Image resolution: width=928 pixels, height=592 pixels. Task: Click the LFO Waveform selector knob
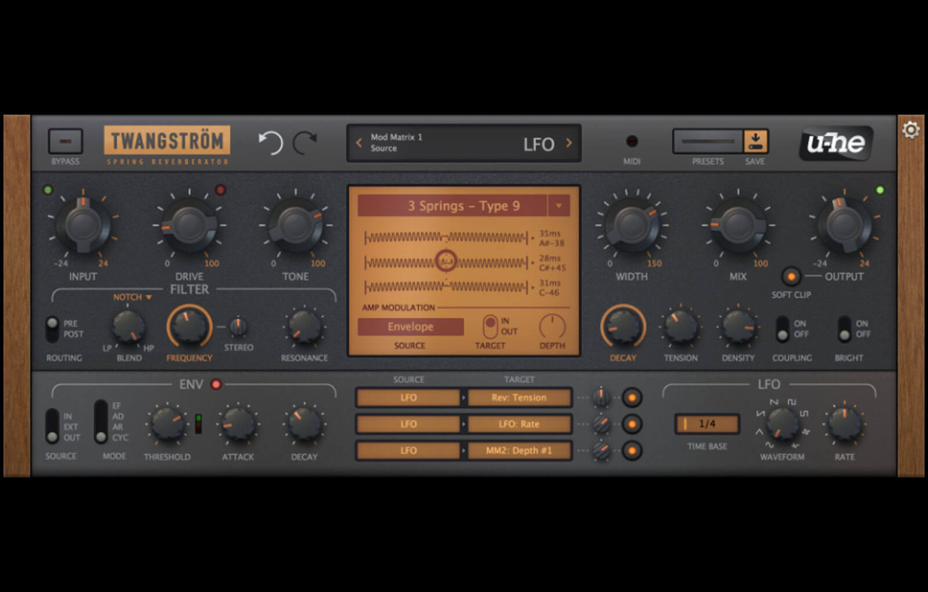(x=782, y=424)
